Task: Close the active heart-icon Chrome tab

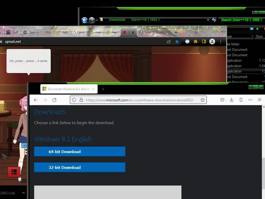Action: tap(133, 32)
